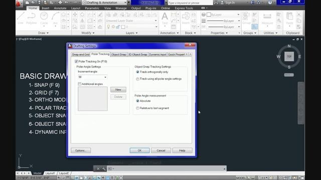
Task: Switch to the Layout2 drawing tab
Action: (x=64, y=173)
